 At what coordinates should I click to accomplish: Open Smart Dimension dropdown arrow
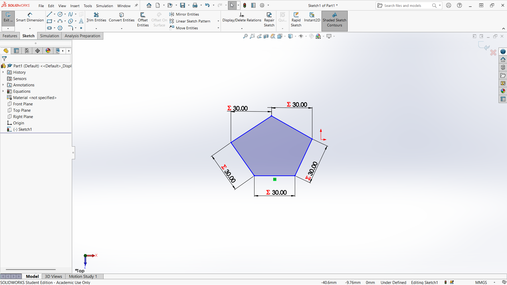[30, 29]
